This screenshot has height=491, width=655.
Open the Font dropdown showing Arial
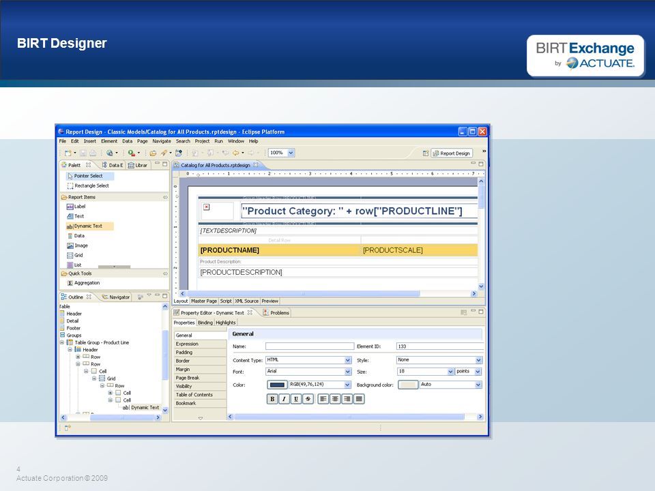[x=347, y=372]
